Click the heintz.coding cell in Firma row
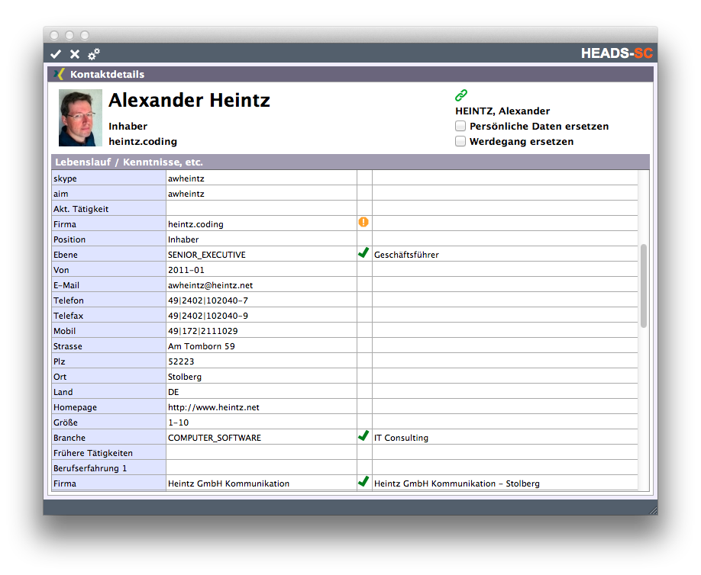 click(261, 224)
